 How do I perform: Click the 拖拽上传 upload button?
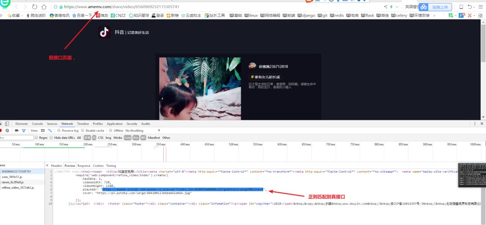pyautogui.click(x=440, y=7)
